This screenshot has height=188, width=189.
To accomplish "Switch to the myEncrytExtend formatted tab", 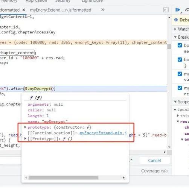I will (x=61, y=10).
